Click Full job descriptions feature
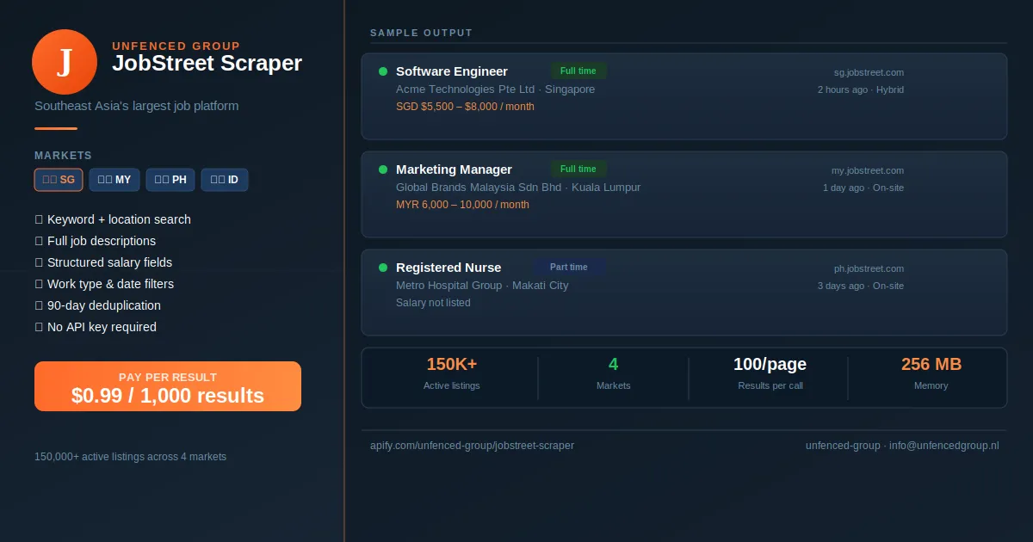1033x542 pixels. coord(96,241)
